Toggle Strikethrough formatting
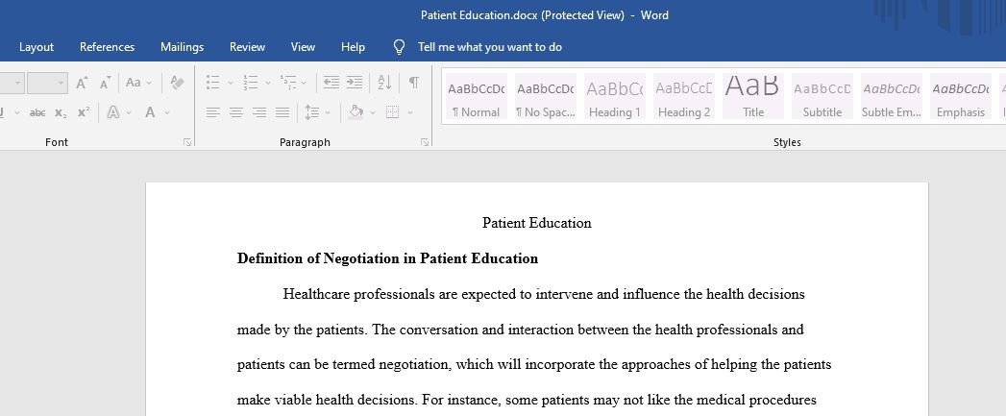Image resolution: width=1006 pixels, height=416 pixels. 37,113
